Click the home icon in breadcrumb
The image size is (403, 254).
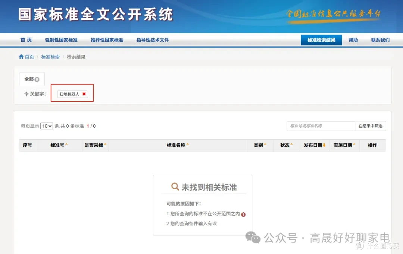(21, 57)
